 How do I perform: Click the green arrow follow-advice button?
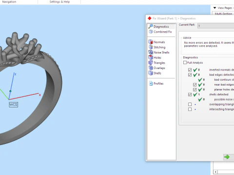[x=227, y=157]
